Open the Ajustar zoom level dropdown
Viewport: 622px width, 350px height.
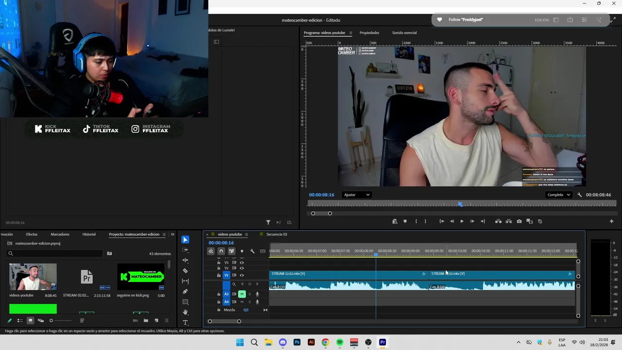(357, 195)
